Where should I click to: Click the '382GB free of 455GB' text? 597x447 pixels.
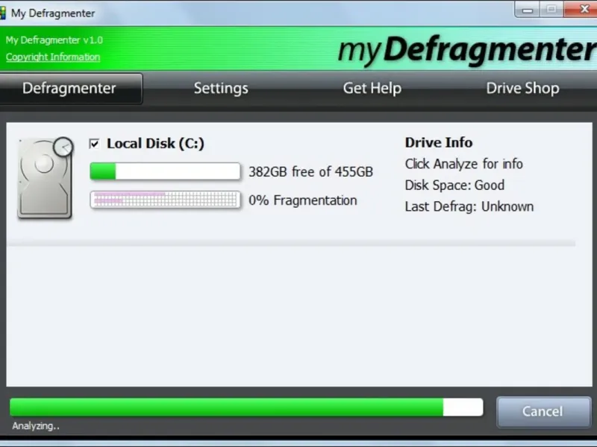[310, 172]
